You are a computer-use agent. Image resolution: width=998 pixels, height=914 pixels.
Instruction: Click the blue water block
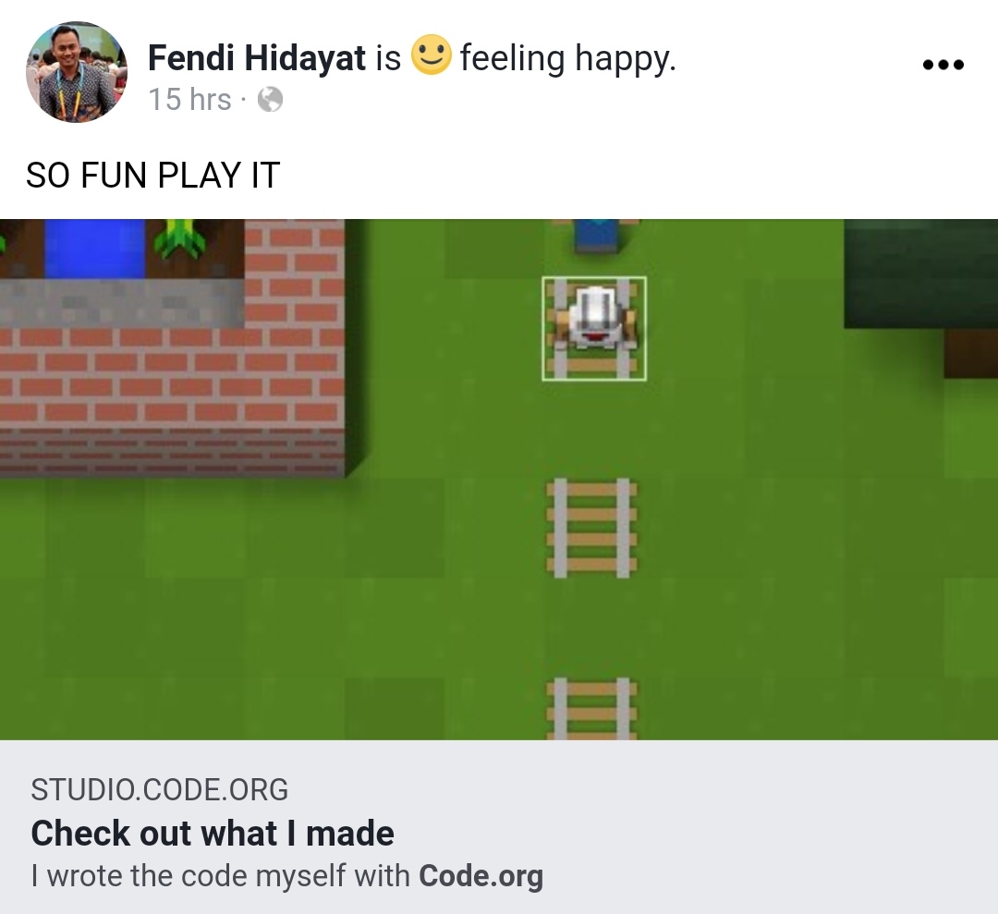pyautogui.click(x=95, y=249)
